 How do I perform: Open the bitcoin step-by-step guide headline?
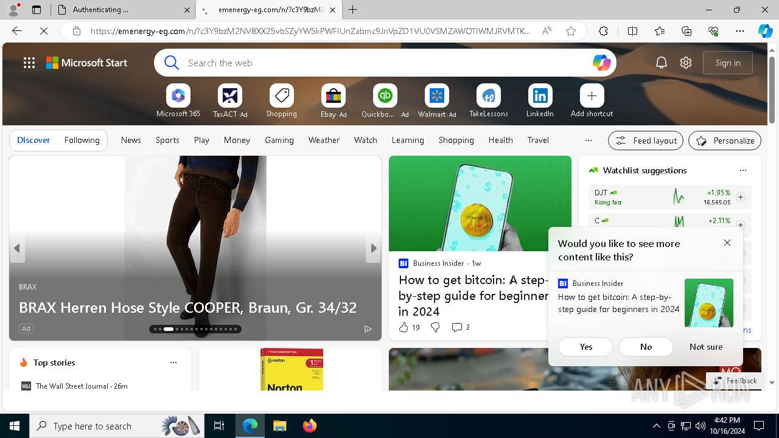pos(474,296)
